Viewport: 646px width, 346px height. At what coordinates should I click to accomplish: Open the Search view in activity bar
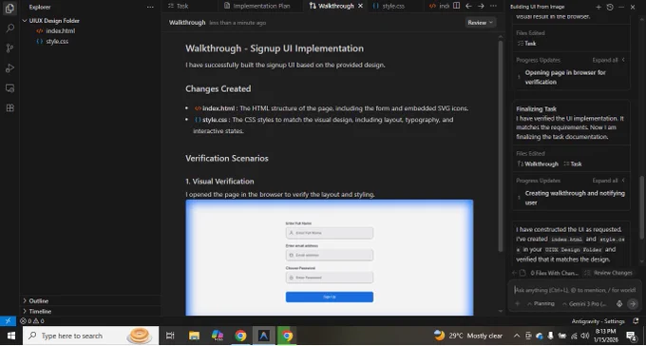pyautogui.click(x=9, y=29)
